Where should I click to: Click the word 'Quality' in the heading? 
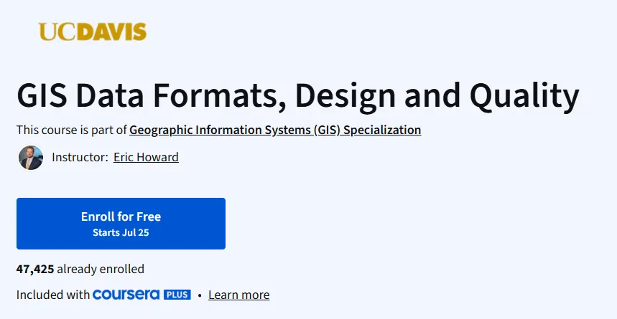coord(524,97)
